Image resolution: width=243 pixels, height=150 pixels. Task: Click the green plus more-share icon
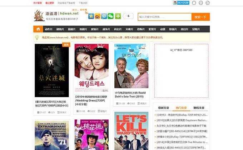(118, 16)
